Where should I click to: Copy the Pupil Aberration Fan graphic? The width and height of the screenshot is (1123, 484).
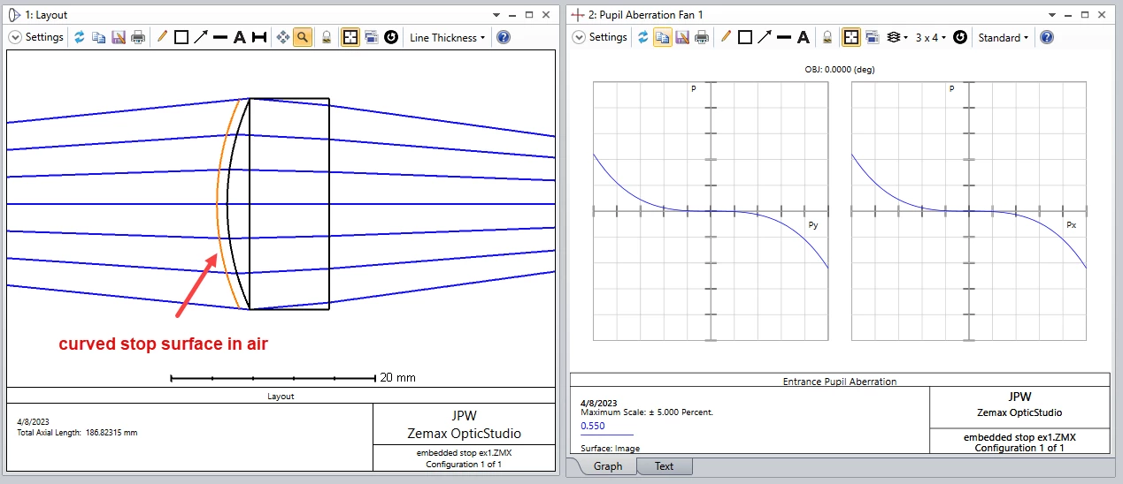(663, 37)
